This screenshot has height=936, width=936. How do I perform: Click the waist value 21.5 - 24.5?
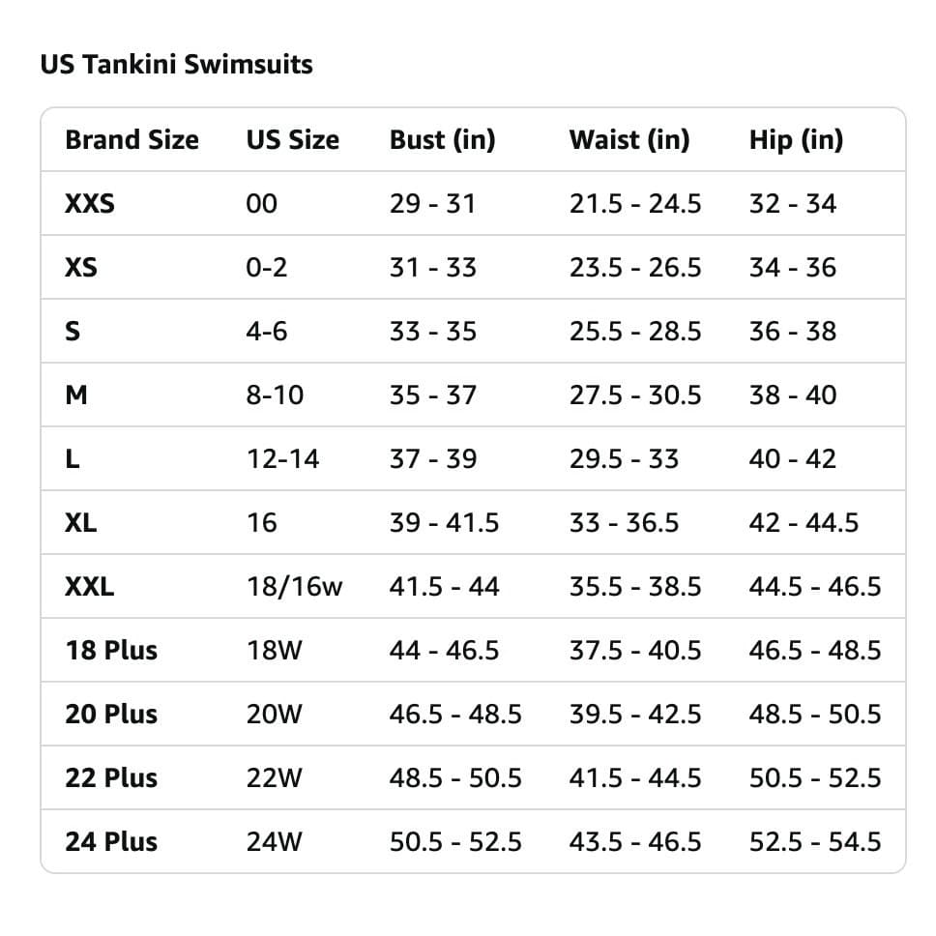[x=635, y=204]
